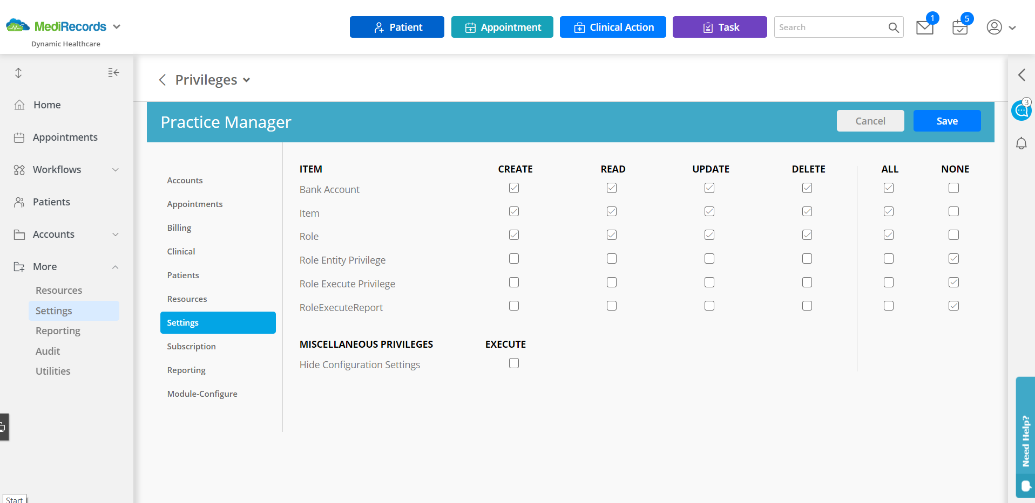Click the More folder sidebar icon
1035x503 pixels.
point(19,267)
